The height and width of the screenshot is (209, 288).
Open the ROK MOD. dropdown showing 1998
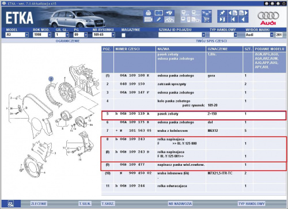pos(50,35)
